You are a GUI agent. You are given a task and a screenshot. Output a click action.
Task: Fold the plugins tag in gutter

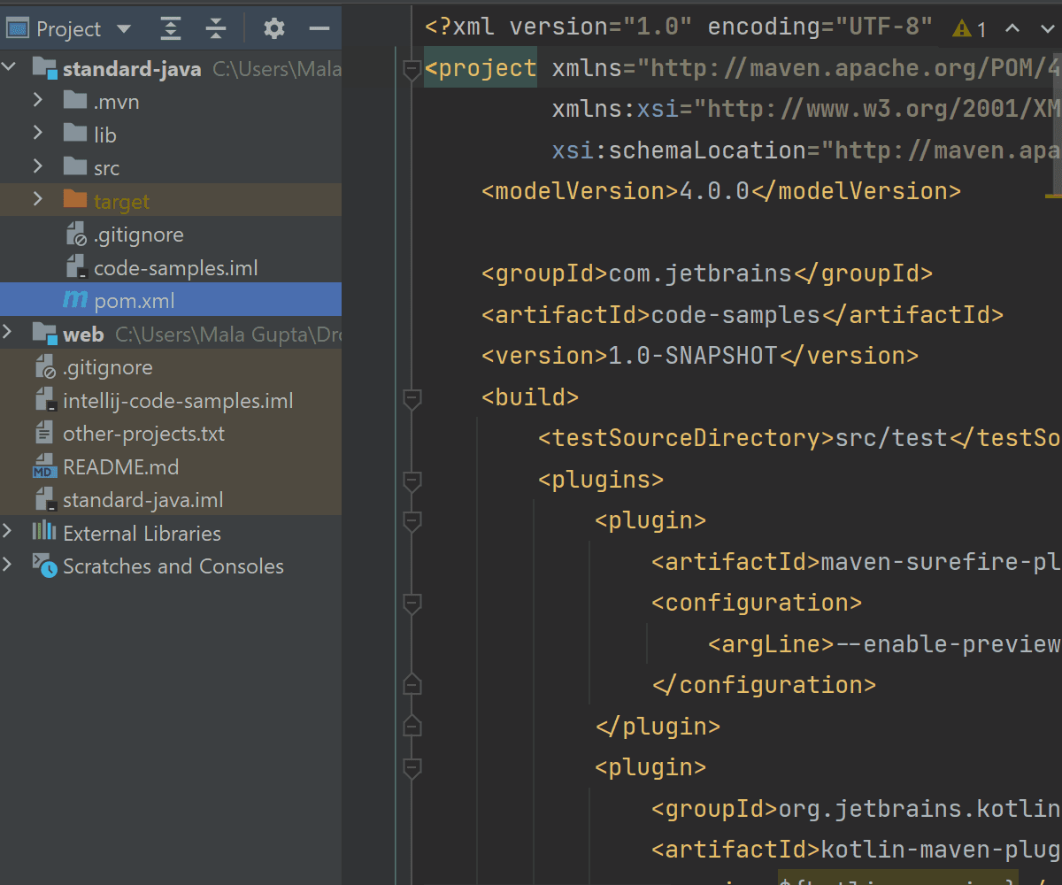click(412, 481)
